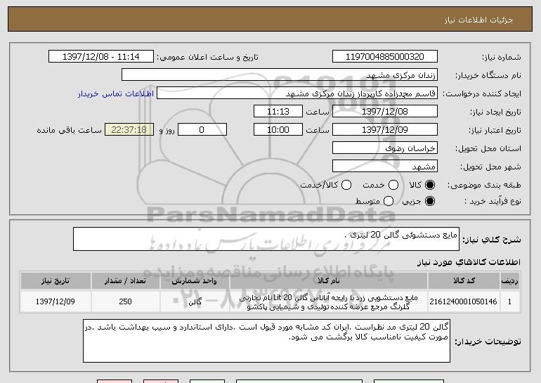
Task: Click the اطلاعات کالاهای مورد نیاز section heading
Action: point(469,262)
